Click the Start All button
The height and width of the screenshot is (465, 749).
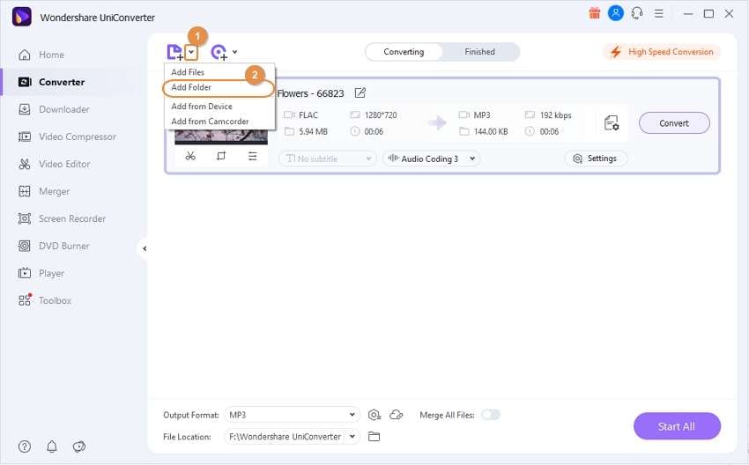[x=677, y=426]
